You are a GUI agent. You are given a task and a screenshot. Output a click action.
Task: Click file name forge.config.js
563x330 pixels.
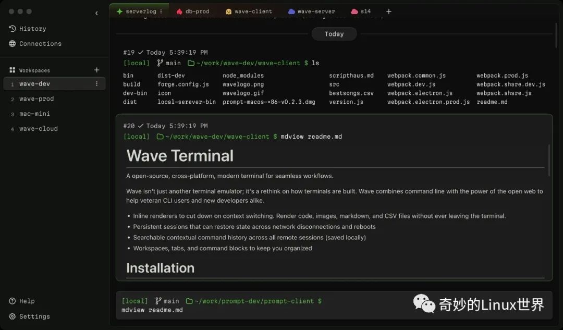(x=183, y=84)
